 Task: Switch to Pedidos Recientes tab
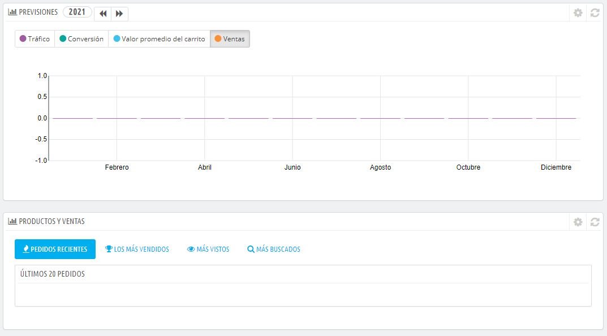[x=55, y=249]
